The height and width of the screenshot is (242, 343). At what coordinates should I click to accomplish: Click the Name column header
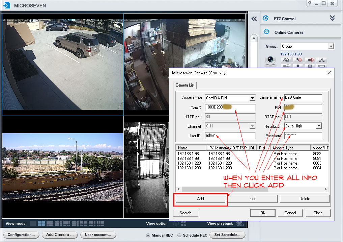[x=191, y=148]
